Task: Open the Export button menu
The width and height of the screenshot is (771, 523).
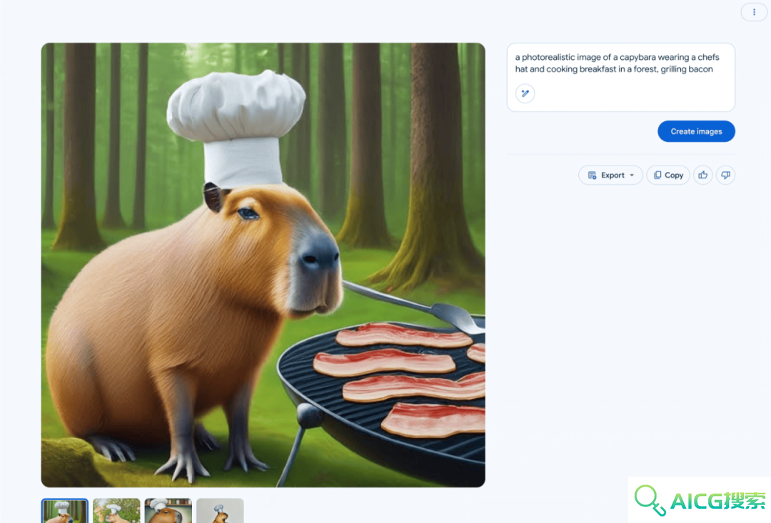Action: (610, 175)
